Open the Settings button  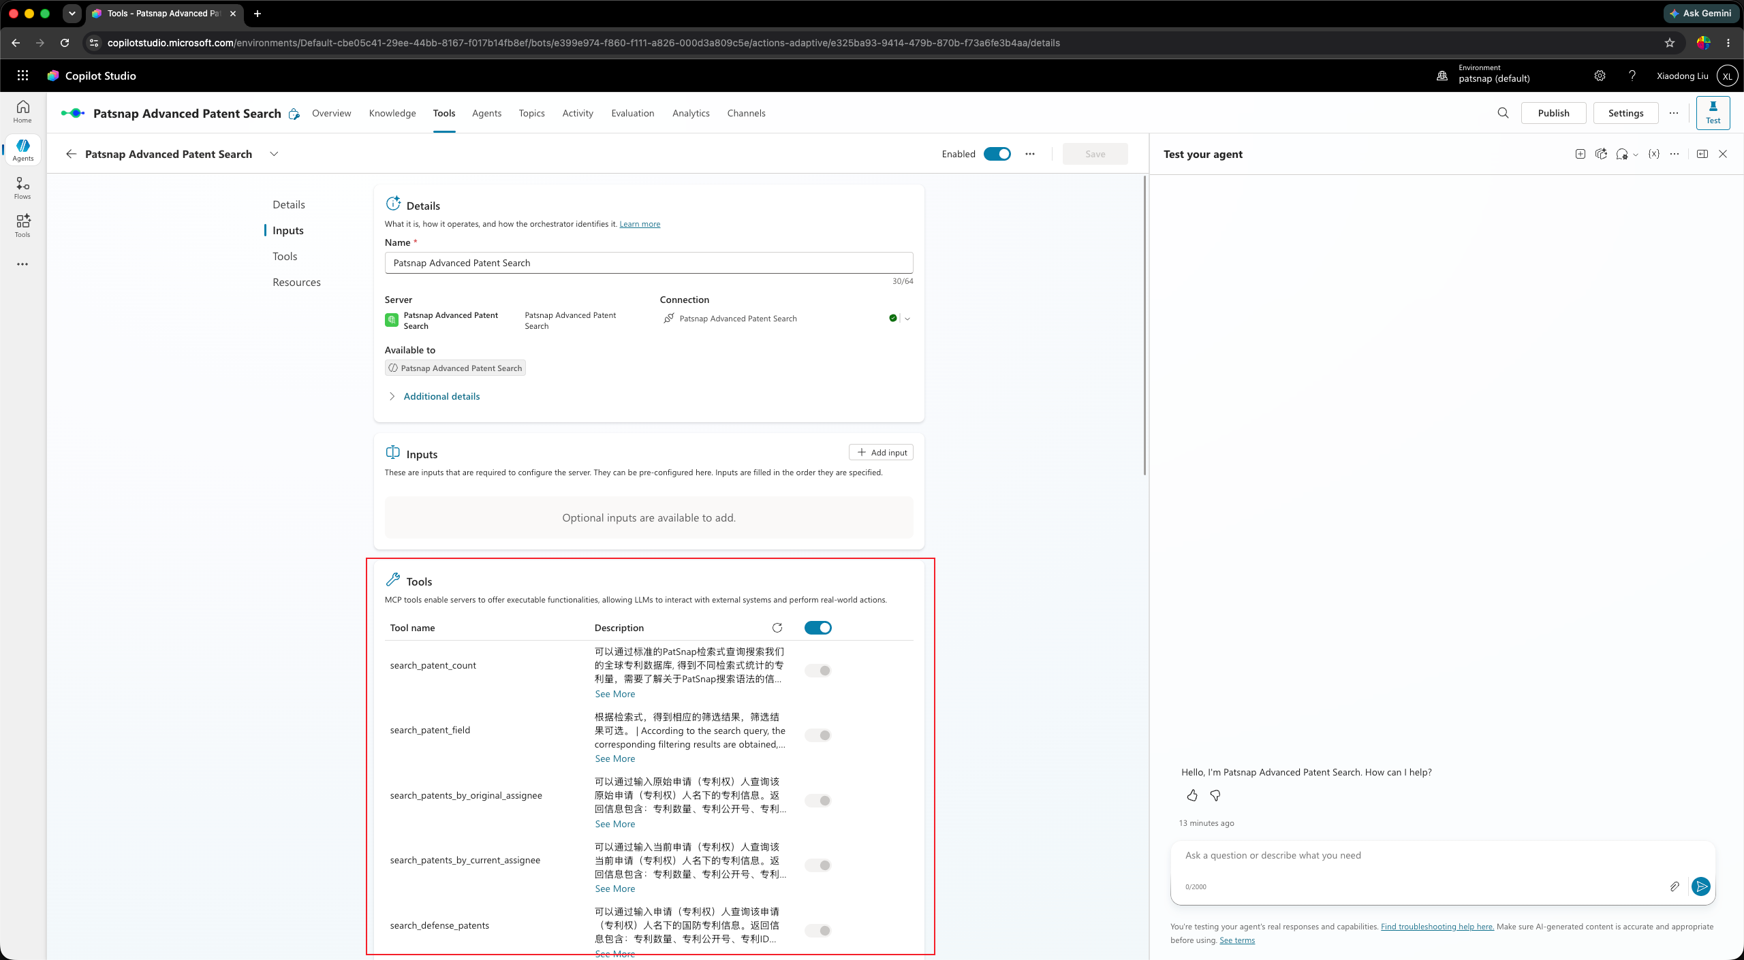[1625, 113]
